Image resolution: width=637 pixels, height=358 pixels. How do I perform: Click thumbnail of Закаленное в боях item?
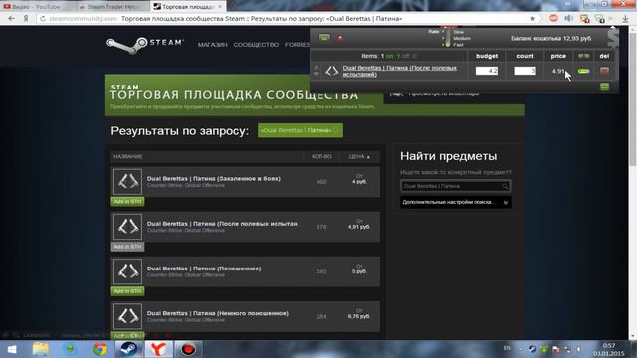tap(128, 182)
